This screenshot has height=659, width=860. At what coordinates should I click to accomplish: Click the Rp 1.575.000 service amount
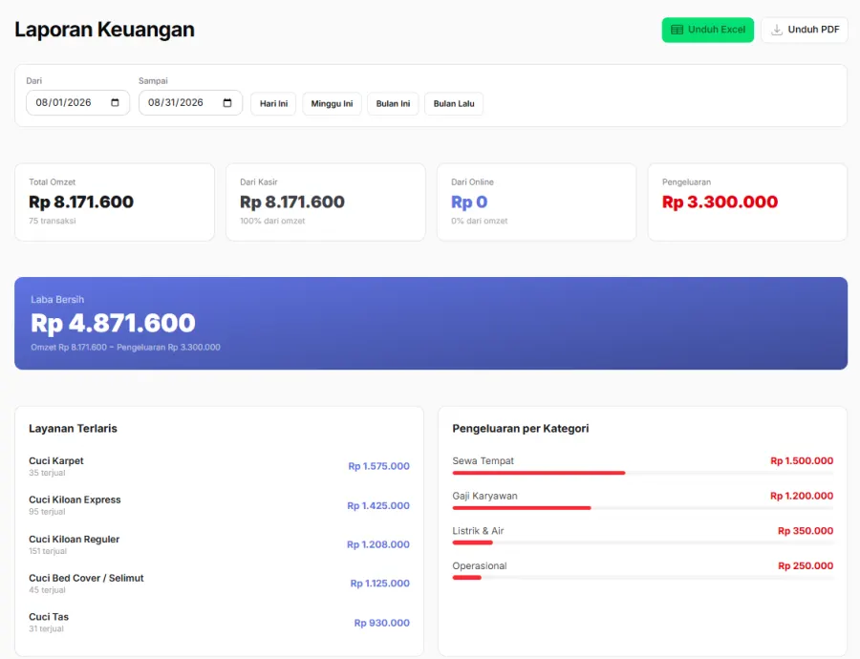379,466
